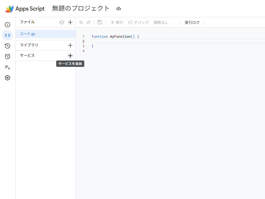Open the Executions list icon
The width and height of the screenshot is (265, 199).
(7, 67)
